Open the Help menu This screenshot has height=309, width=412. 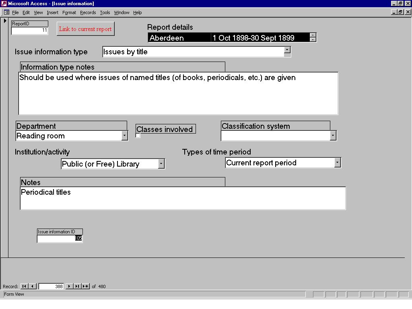pos(137,12)
